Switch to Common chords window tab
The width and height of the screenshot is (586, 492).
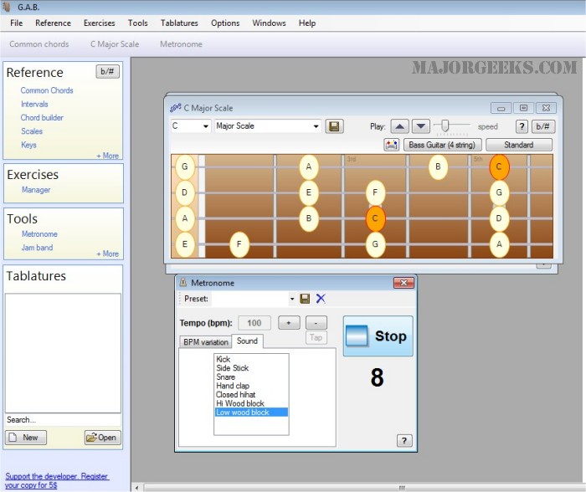(39, 44)
